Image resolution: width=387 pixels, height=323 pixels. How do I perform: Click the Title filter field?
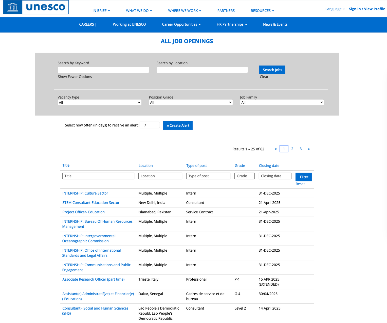click(x=98, y=176)
